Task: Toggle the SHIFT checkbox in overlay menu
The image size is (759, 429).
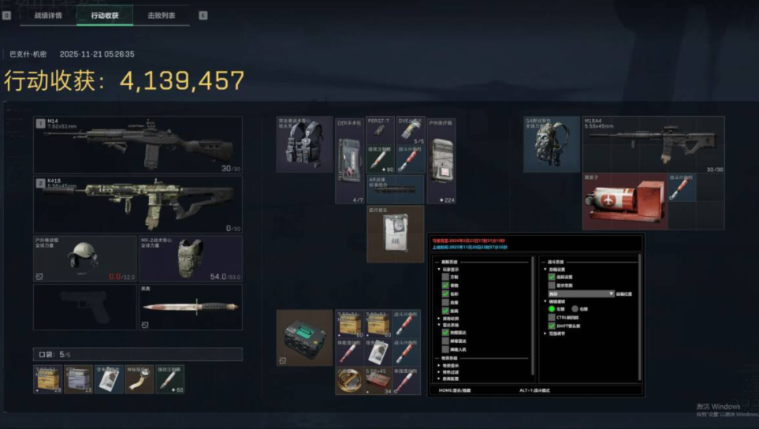Action: [x=552, y=326]
